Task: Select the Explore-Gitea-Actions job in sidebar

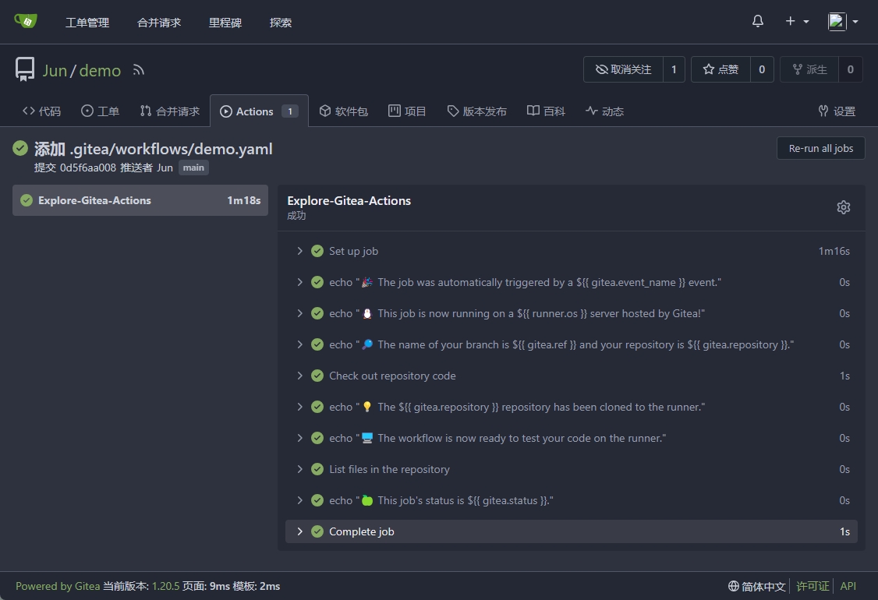Action: pos(140,200)
